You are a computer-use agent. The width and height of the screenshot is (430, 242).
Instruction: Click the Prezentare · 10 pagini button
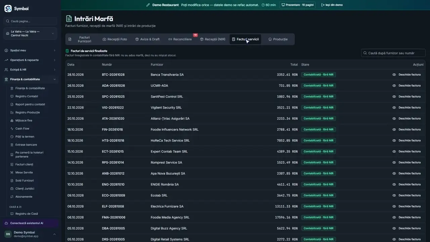[x=297, y=5]
